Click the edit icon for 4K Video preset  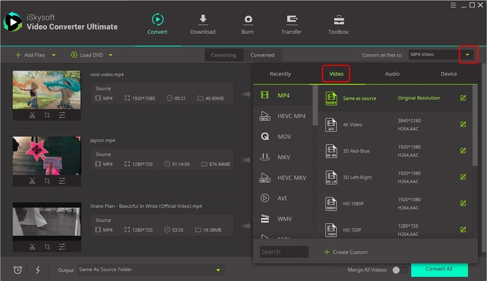click(463, 124)
